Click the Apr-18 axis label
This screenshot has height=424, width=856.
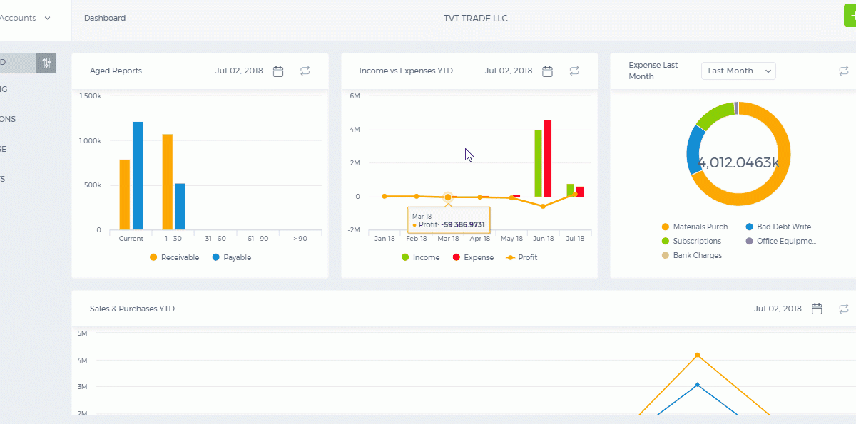point(480,239)
